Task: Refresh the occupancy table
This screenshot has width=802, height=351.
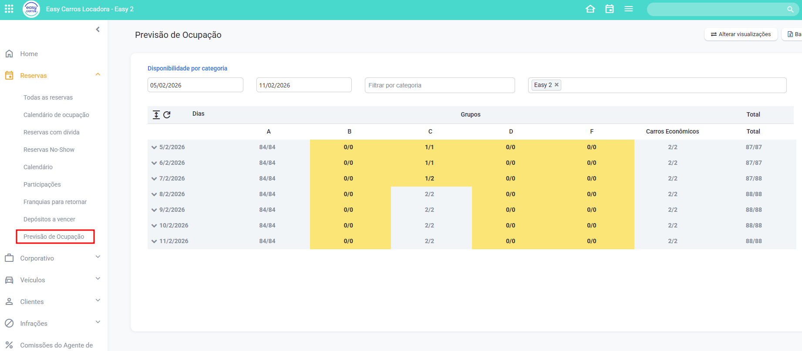Action: (167, 114)
